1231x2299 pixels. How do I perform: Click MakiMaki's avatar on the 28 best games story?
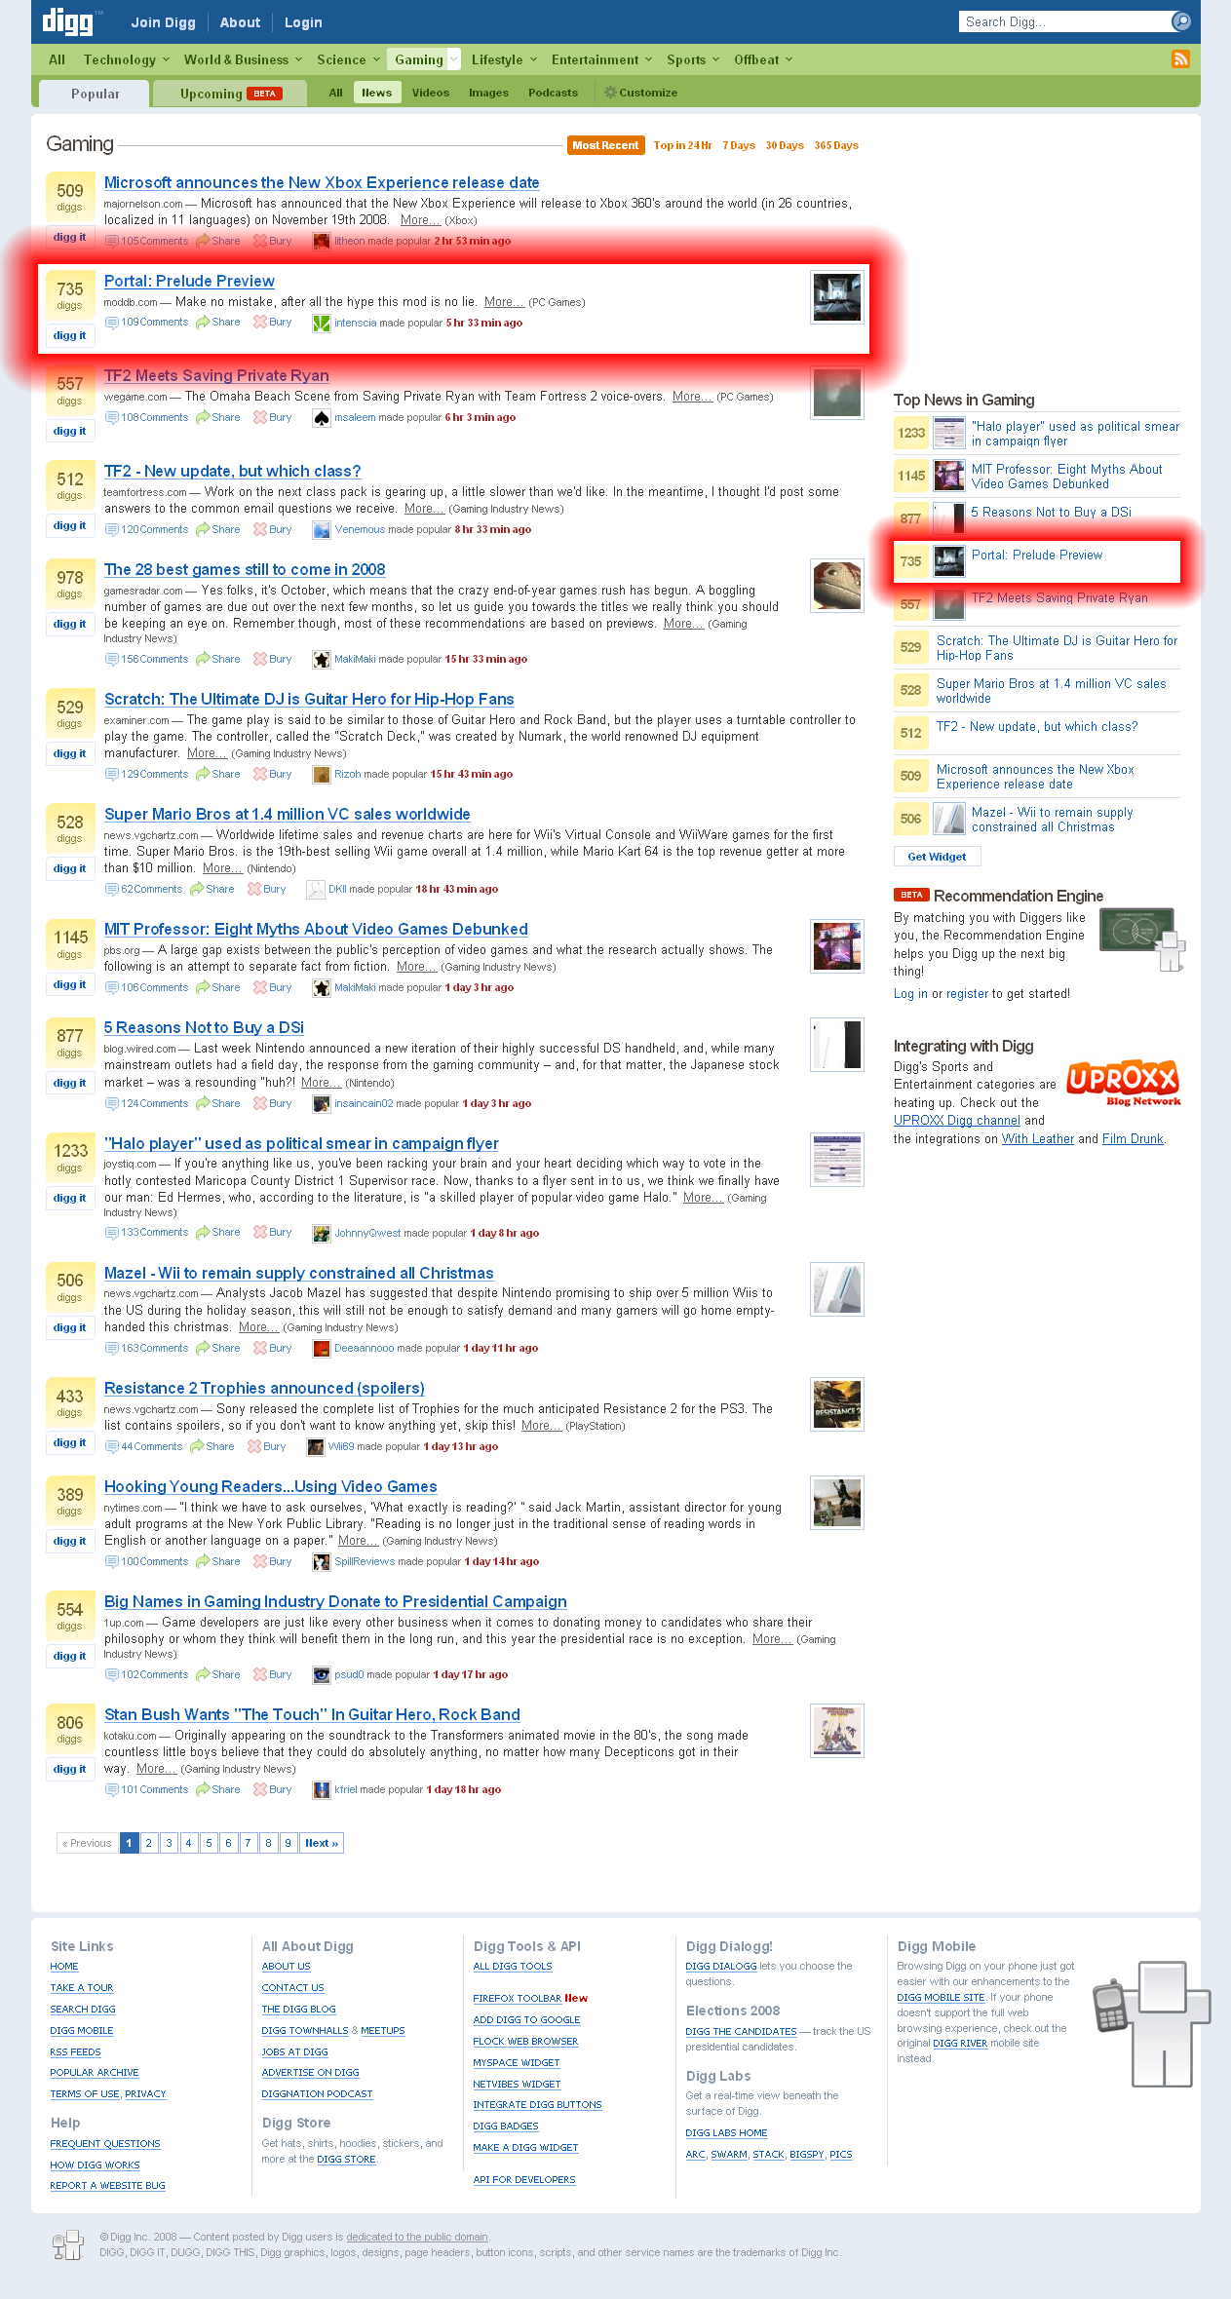pos(321,659)
